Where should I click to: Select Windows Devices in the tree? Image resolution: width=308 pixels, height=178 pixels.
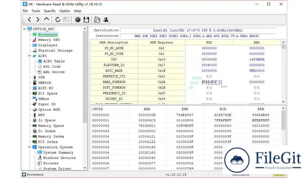click(59, 158)
